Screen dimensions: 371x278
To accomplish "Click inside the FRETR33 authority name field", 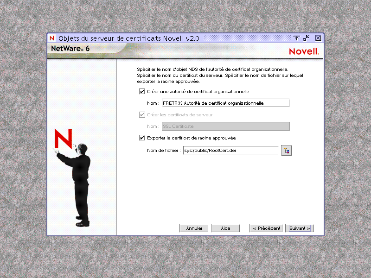I will 224,103.
